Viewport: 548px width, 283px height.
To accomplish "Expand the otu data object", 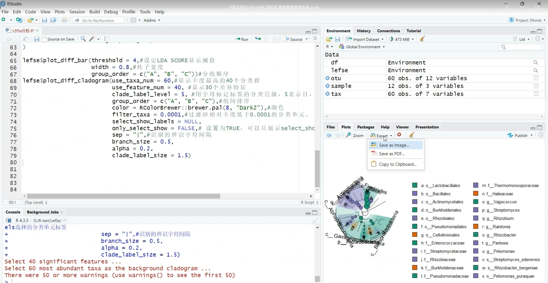I will pos(327,78).
